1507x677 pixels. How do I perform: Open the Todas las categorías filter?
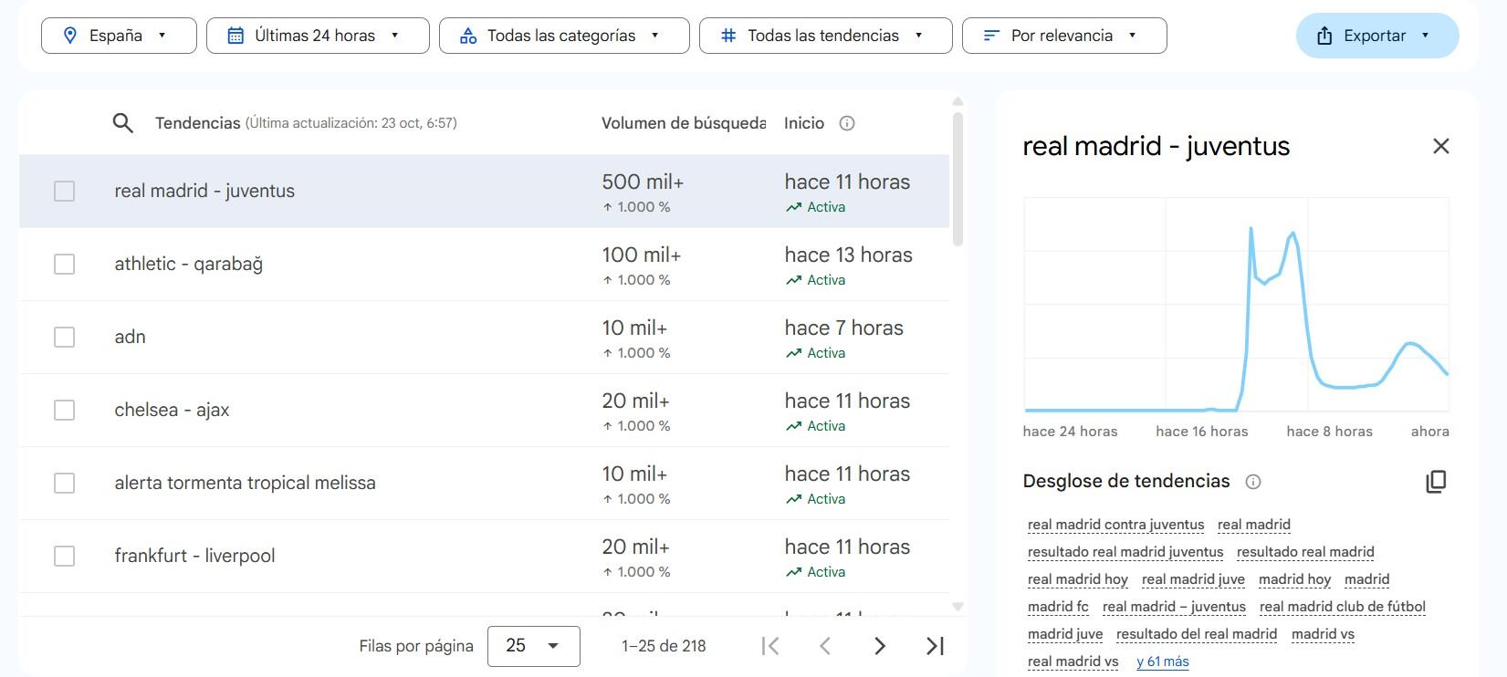(564, 36)
